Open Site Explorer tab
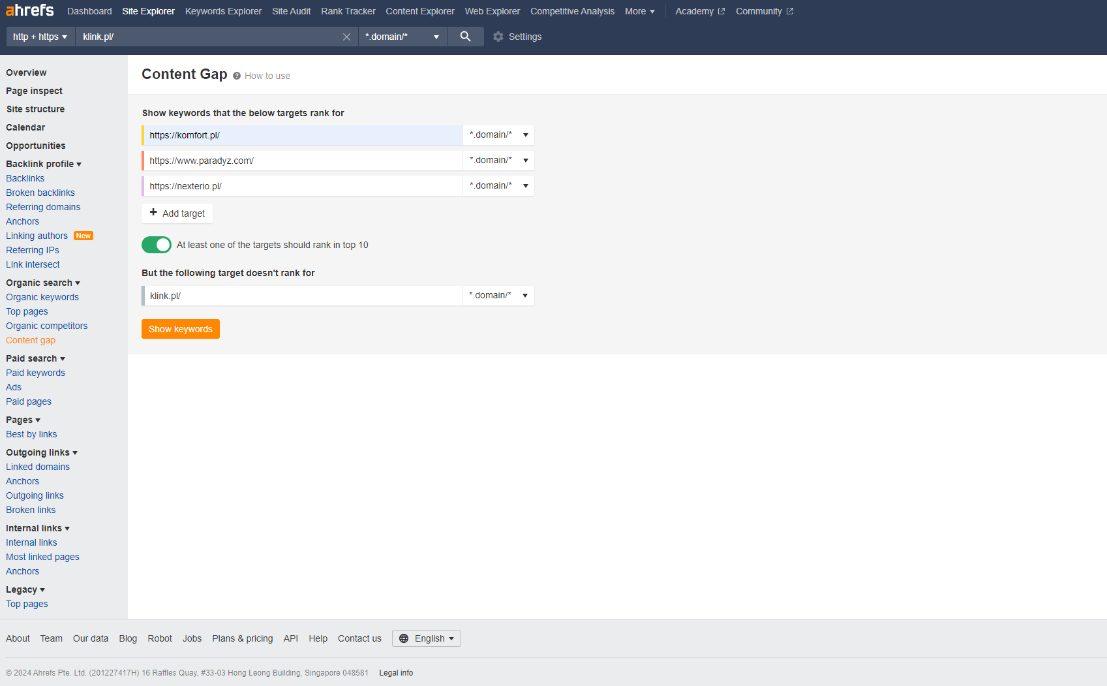 click(149, 11)
